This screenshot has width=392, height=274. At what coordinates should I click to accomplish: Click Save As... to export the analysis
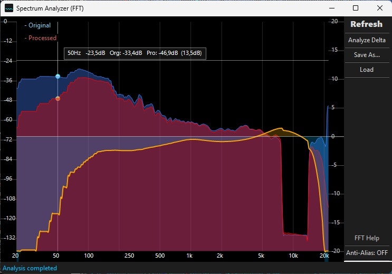367,55
